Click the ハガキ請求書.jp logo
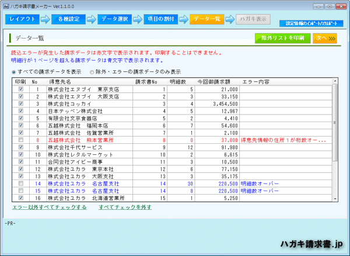This screenshot has height=256, width=350. pyautogui.click(x=311, y=244)
